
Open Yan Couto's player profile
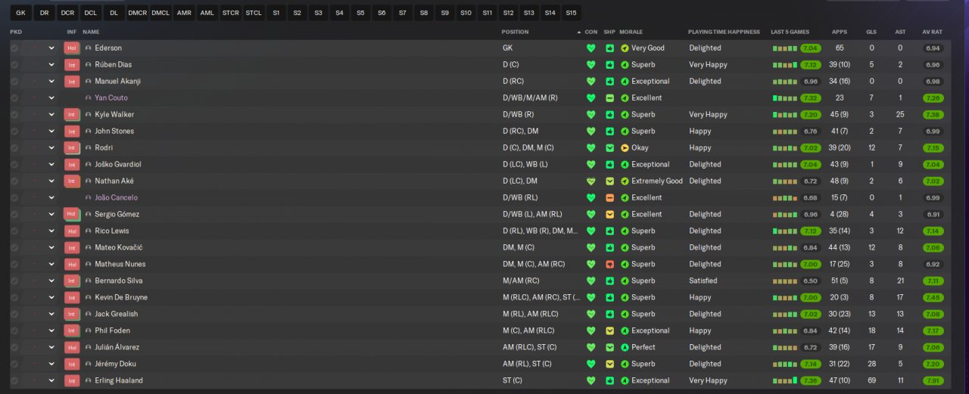tap(111, 98)
